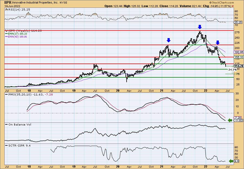Click the 250 price axis label
This screenshot has height=169, width=244.
237,38
